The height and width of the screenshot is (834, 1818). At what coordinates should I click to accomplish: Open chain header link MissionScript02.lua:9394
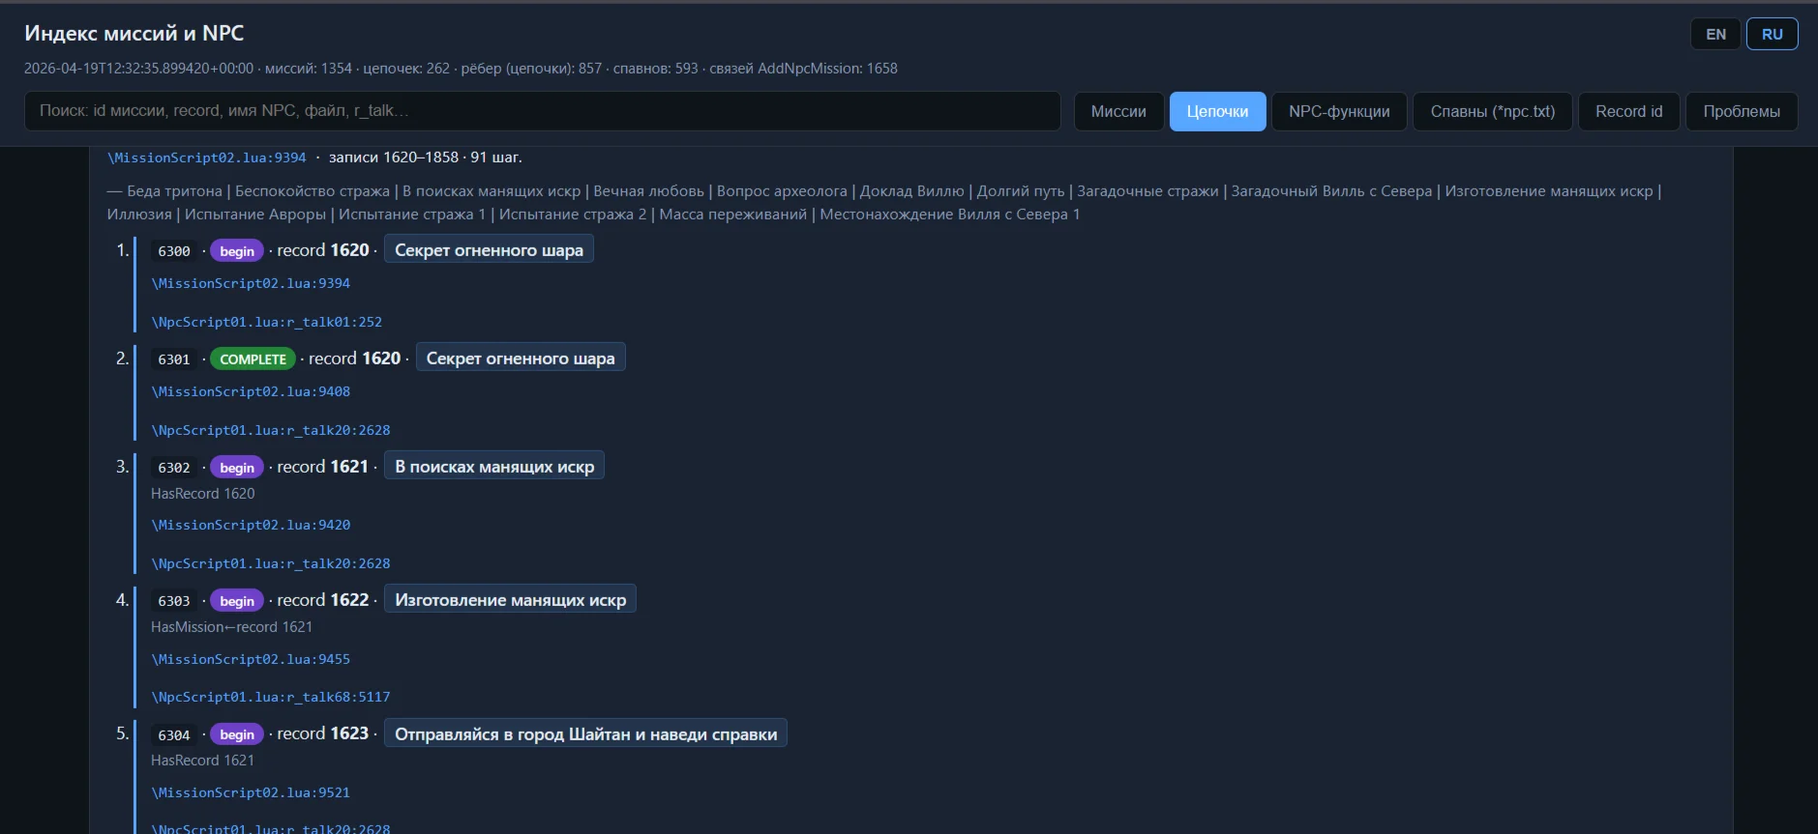pos(207,158)
